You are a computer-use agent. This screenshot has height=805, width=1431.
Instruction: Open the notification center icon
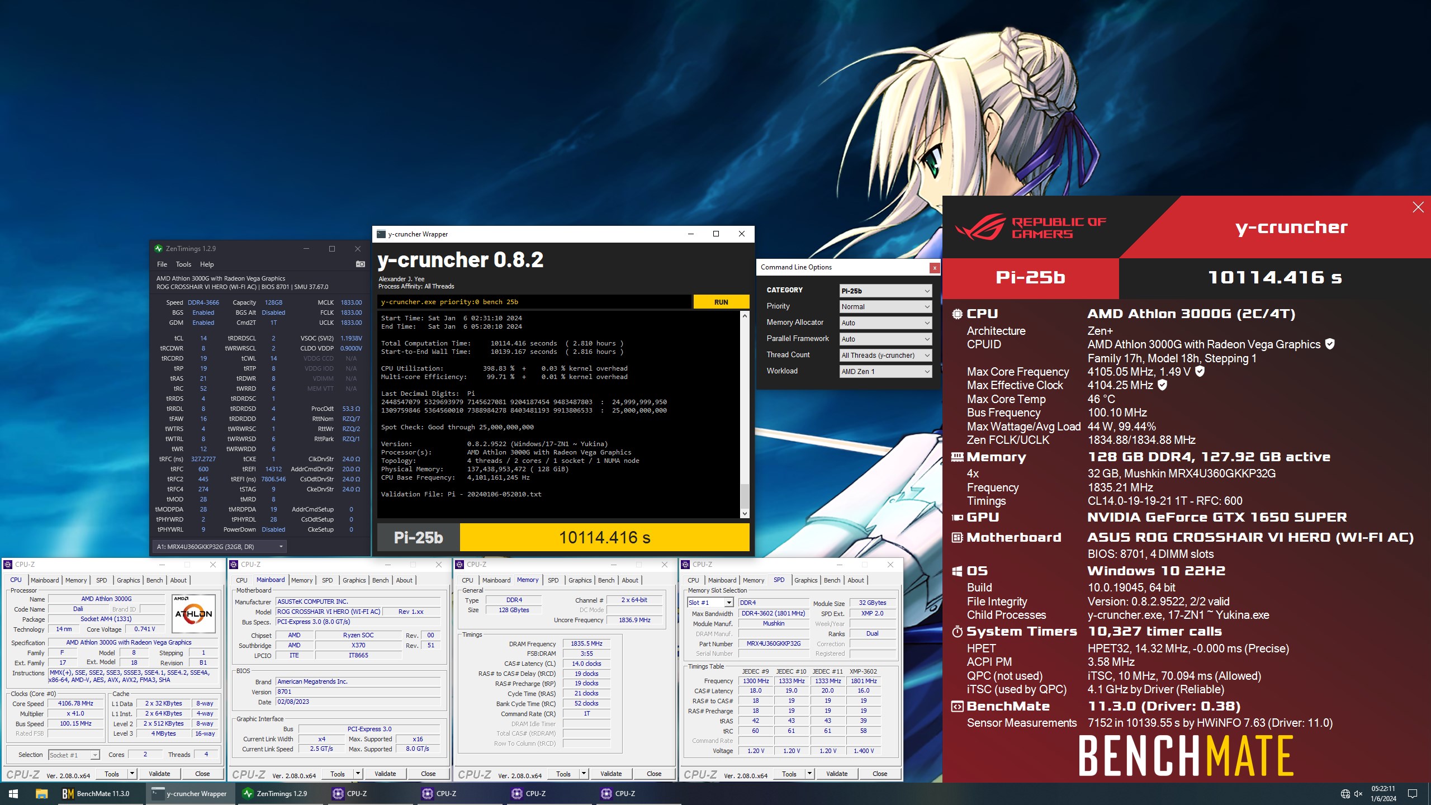pyautogui.click(x=1413, y=794)
